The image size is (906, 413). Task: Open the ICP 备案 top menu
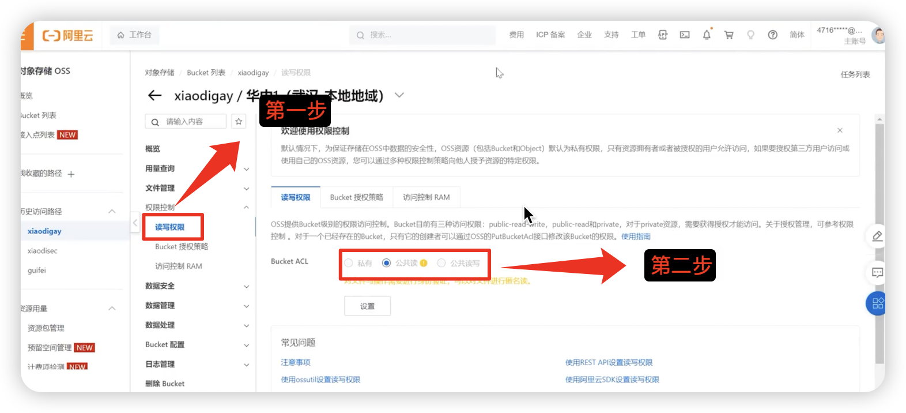550,35
